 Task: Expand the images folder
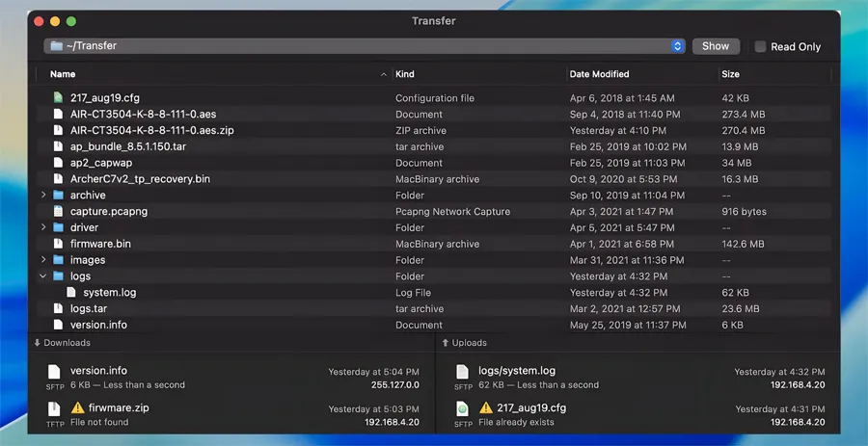pos(43,260)
